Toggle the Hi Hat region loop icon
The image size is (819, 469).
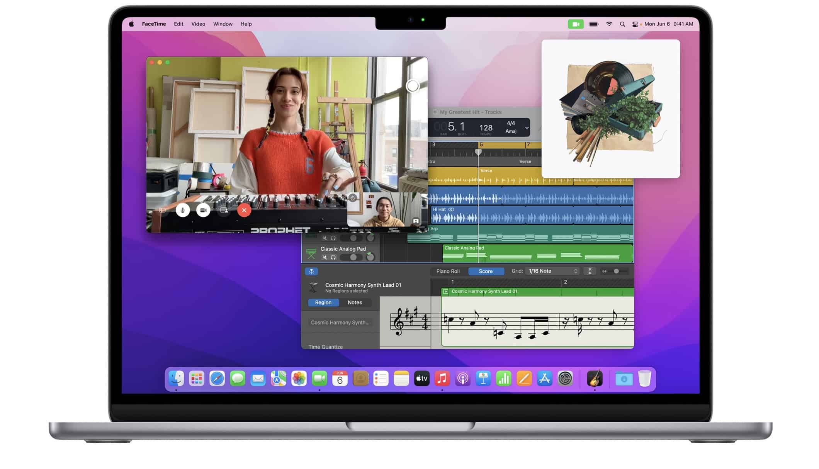pyautogui.click(x=451, y=209)
